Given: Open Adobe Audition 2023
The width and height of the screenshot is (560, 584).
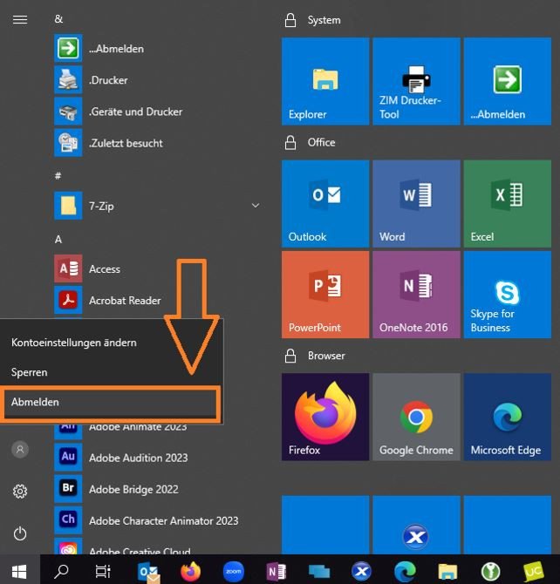Looking at the screenshot, I should pyautogui.click(x=159, y=458).
